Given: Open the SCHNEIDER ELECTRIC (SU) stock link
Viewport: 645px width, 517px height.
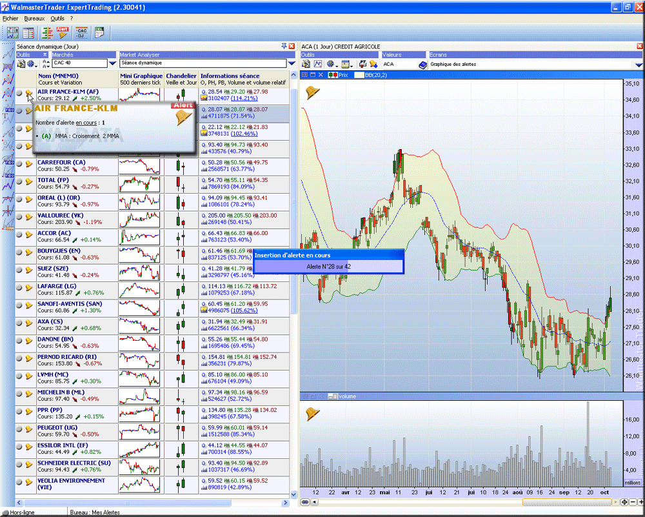Looking at the screenshot, I should (74, 463).
